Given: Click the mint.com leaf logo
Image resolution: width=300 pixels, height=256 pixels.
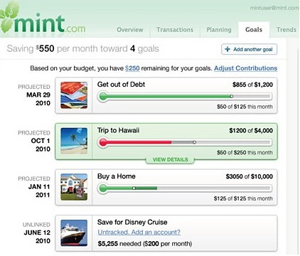Looking at the screenshot, I should pos(43,20).
